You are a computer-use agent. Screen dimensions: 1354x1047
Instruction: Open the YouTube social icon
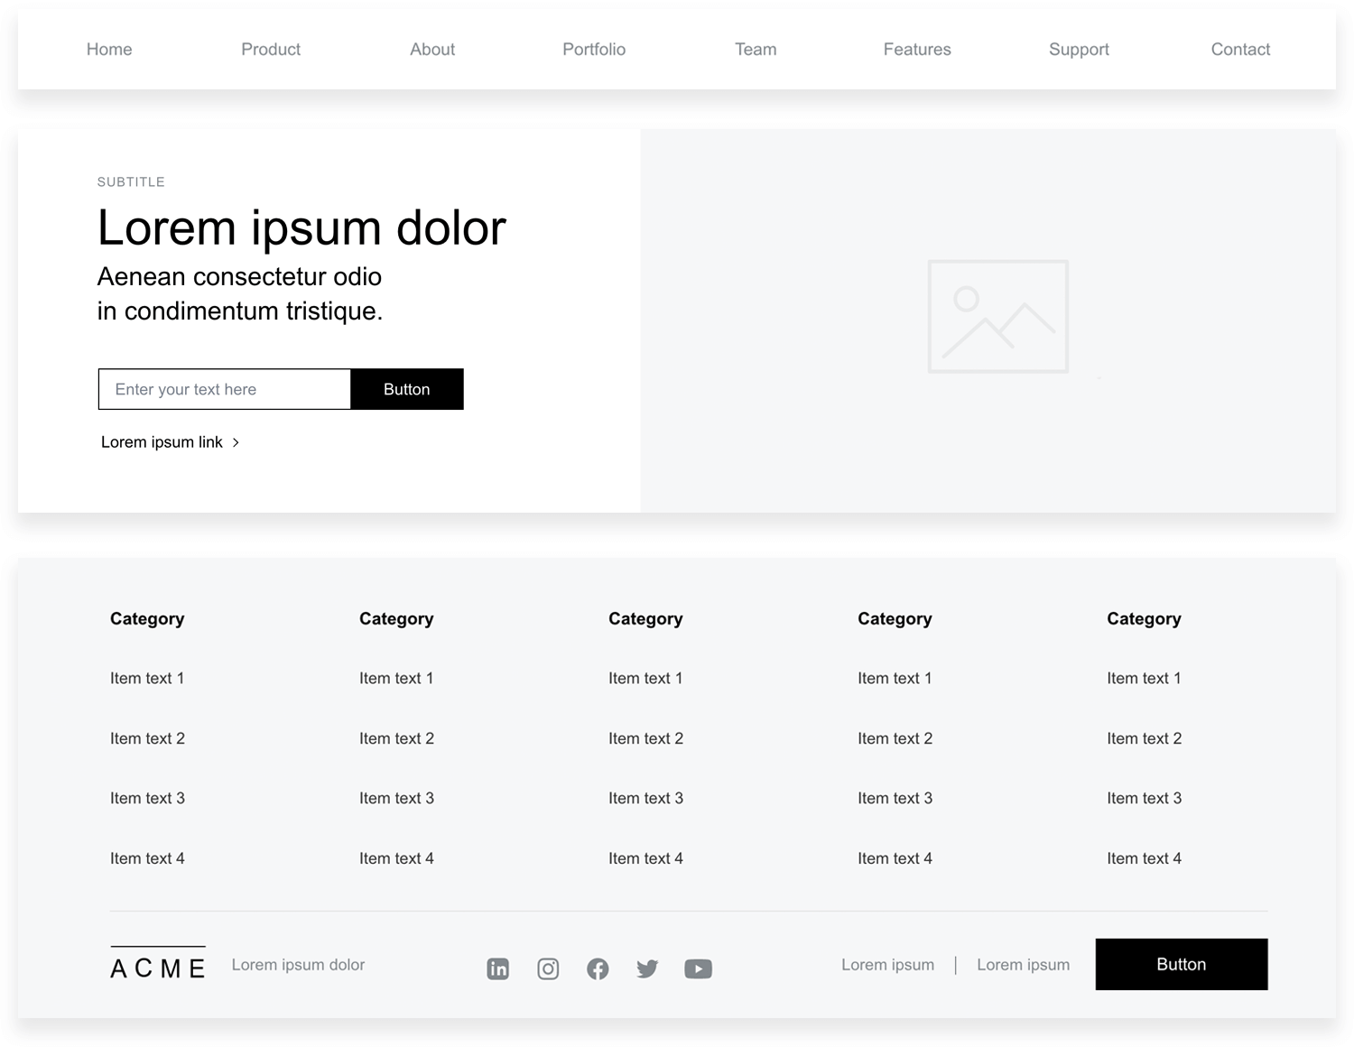pyautogui.click(x=698, y=968)
